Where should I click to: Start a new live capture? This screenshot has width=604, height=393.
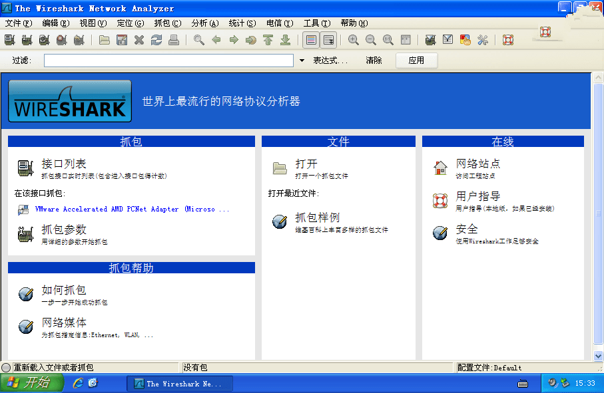tap(43, 39)
